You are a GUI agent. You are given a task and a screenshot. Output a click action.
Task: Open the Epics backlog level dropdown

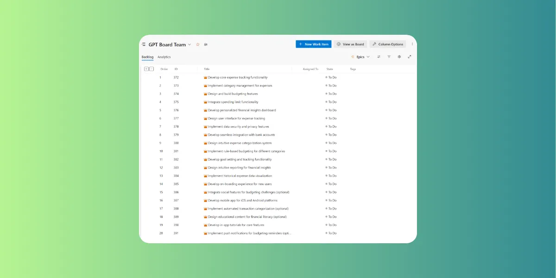(x=360, y=57)
